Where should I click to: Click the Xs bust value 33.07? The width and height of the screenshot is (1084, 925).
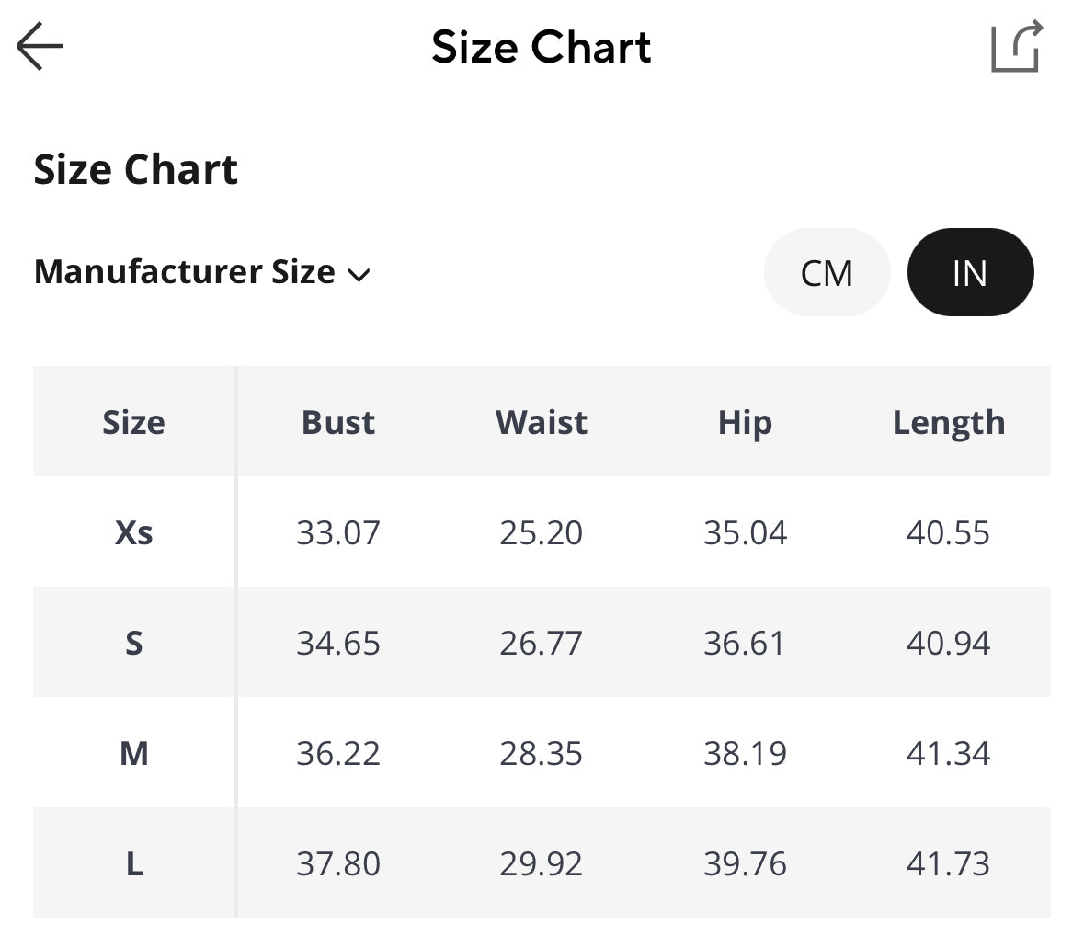337,532
